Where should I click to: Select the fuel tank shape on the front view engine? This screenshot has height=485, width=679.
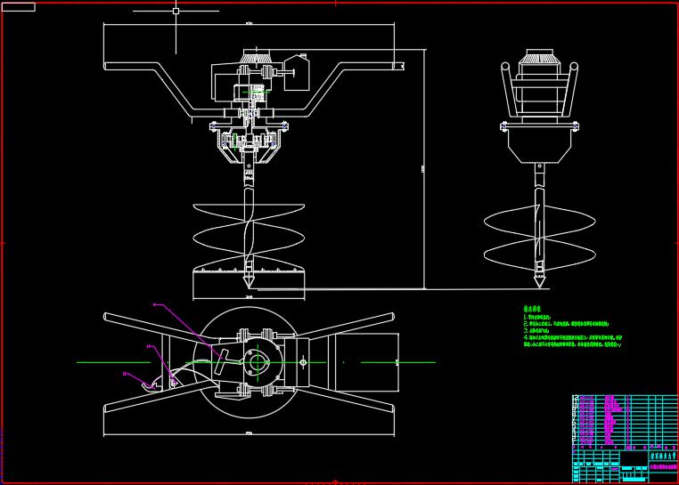(297, 72)
